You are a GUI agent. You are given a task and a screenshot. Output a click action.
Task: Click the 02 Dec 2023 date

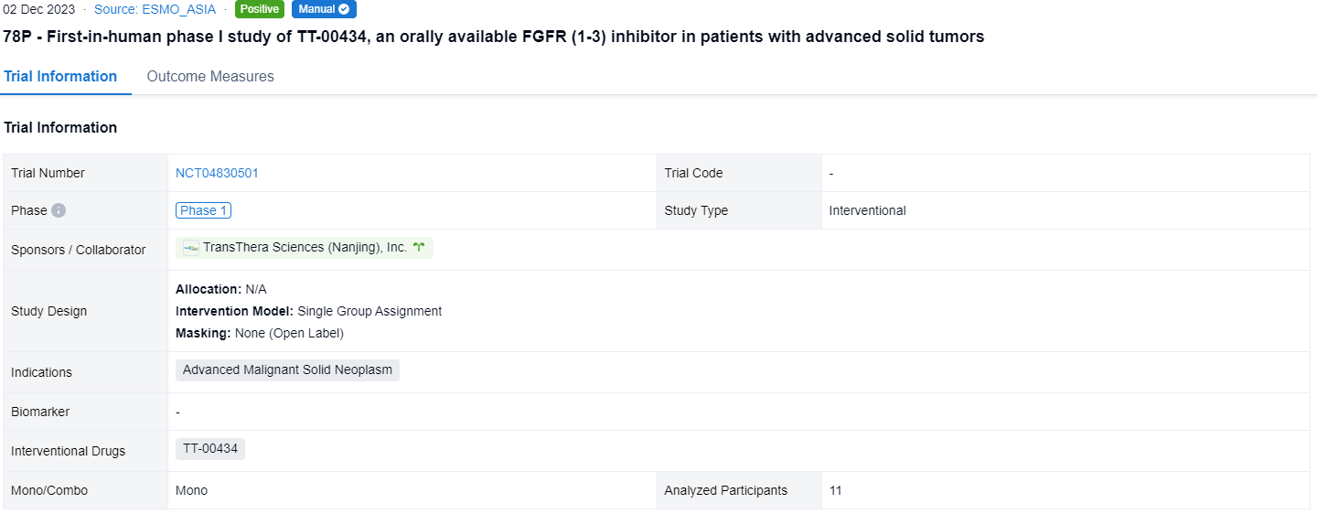tap(39, 9)
